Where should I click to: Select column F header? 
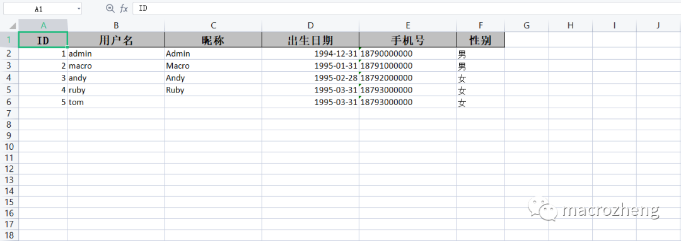click(480, 25)
